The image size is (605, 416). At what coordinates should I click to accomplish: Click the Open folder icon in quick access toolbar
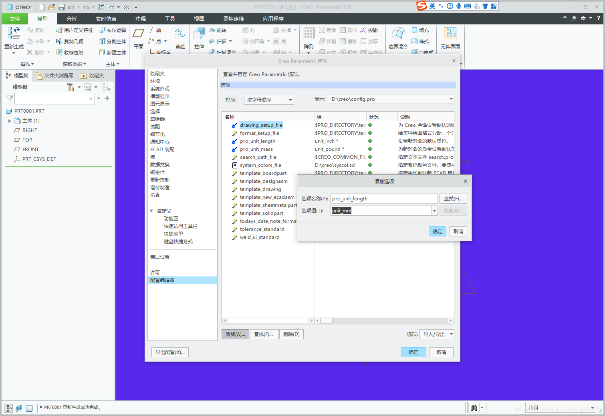tap(52, 7)
